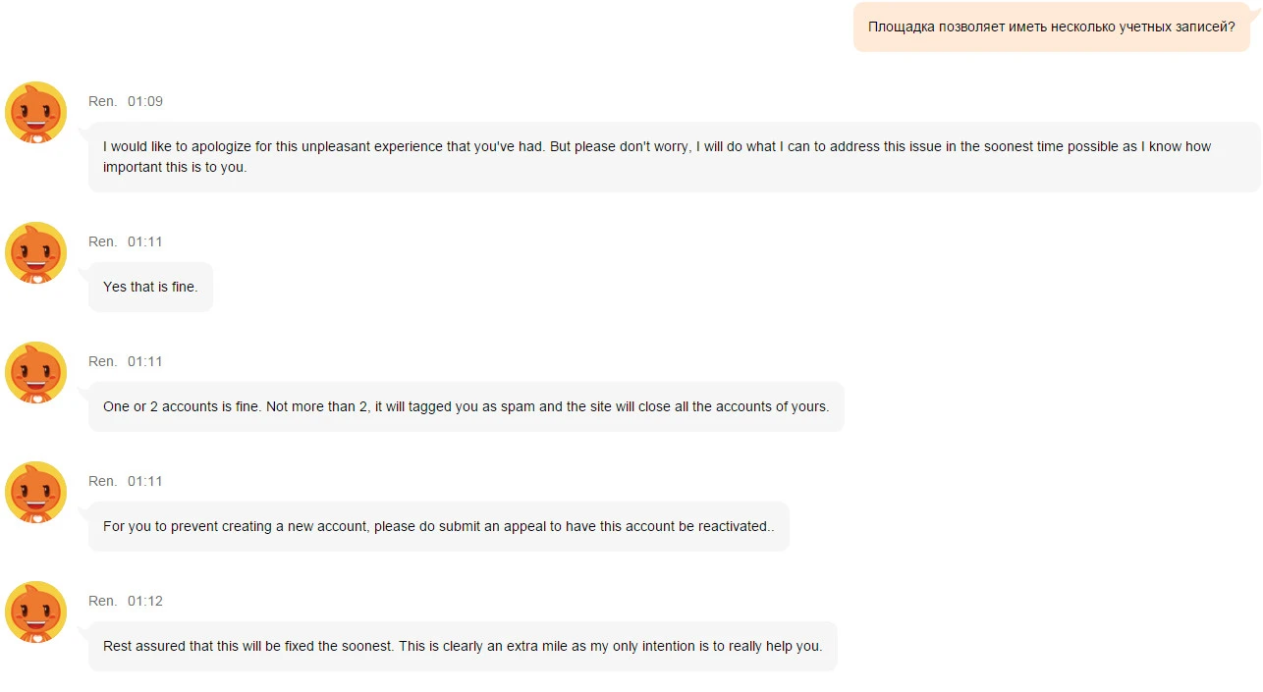The height and width of the screenshot is (692, 1263).
Task: Click the 'Yes that is fine.' bubble
Action: tap(150, 287)
